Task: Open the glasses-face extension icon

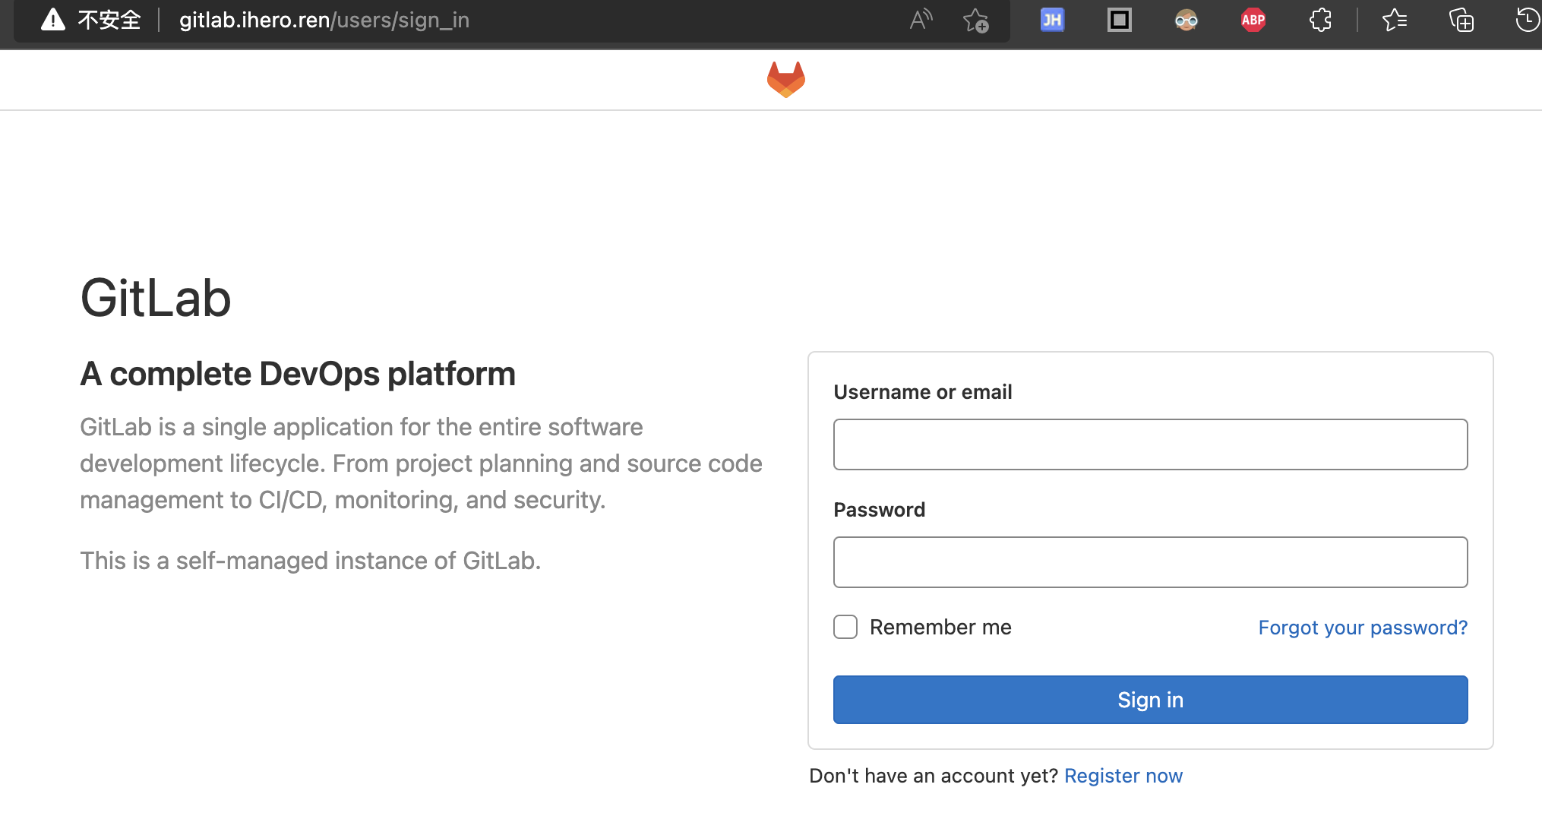Action: point(1186,20)
